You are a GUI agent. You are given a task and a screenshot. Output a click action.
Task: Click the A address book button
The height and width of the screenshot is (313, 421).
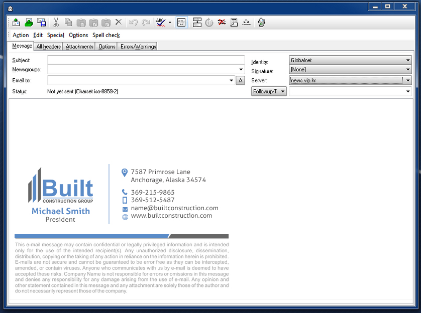point(240,80)
